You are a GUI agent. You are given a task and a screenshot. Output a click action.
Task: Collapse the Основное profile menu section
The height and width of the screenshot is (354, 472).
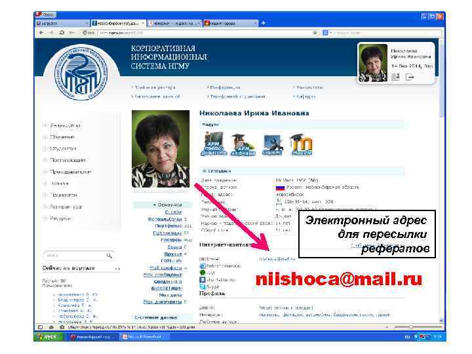[x=167, y=205]
